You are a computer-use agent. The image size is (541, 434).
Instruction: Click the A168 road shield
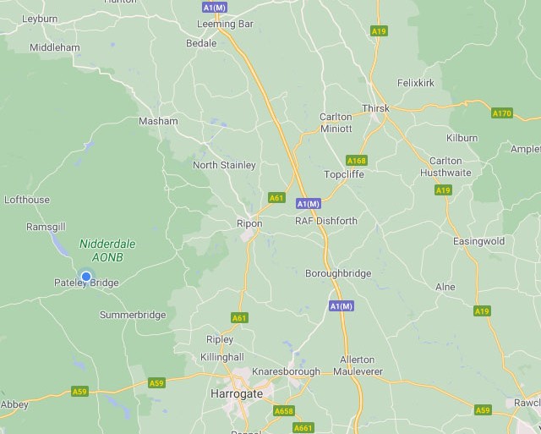coord(357,161)
